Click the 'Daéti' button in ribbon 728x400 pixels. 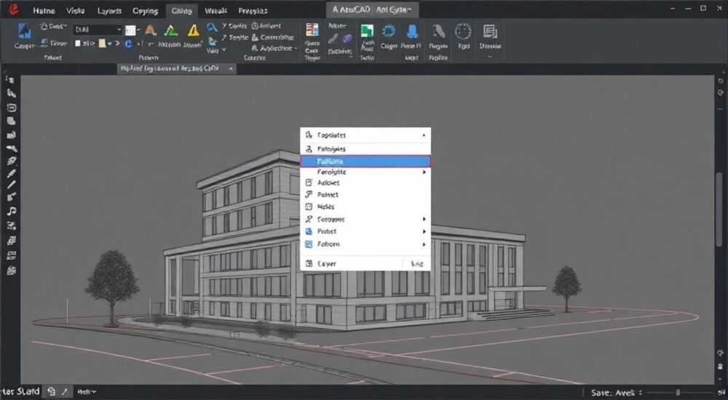click(54, 26)
